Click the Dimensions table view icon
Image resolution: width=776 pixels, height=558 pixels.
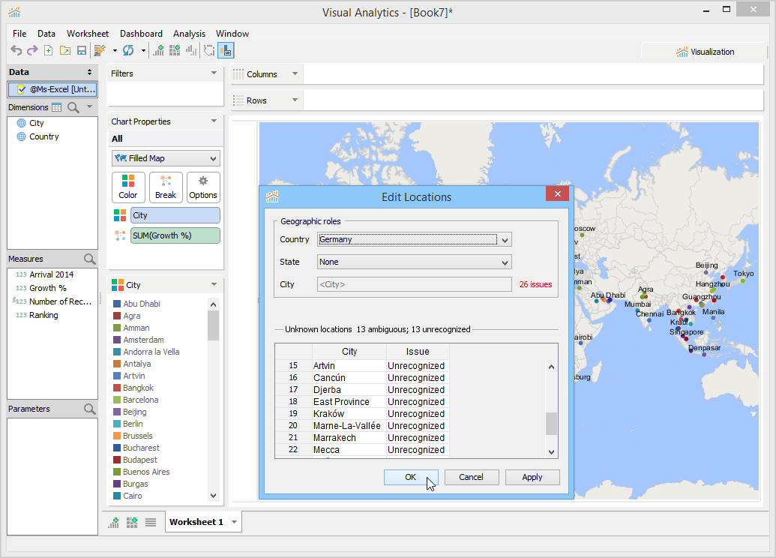[x=57, y=108]
